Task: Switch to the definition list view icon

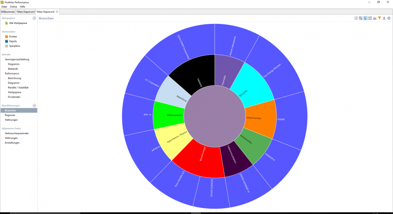Action: [x=356, y=18]
